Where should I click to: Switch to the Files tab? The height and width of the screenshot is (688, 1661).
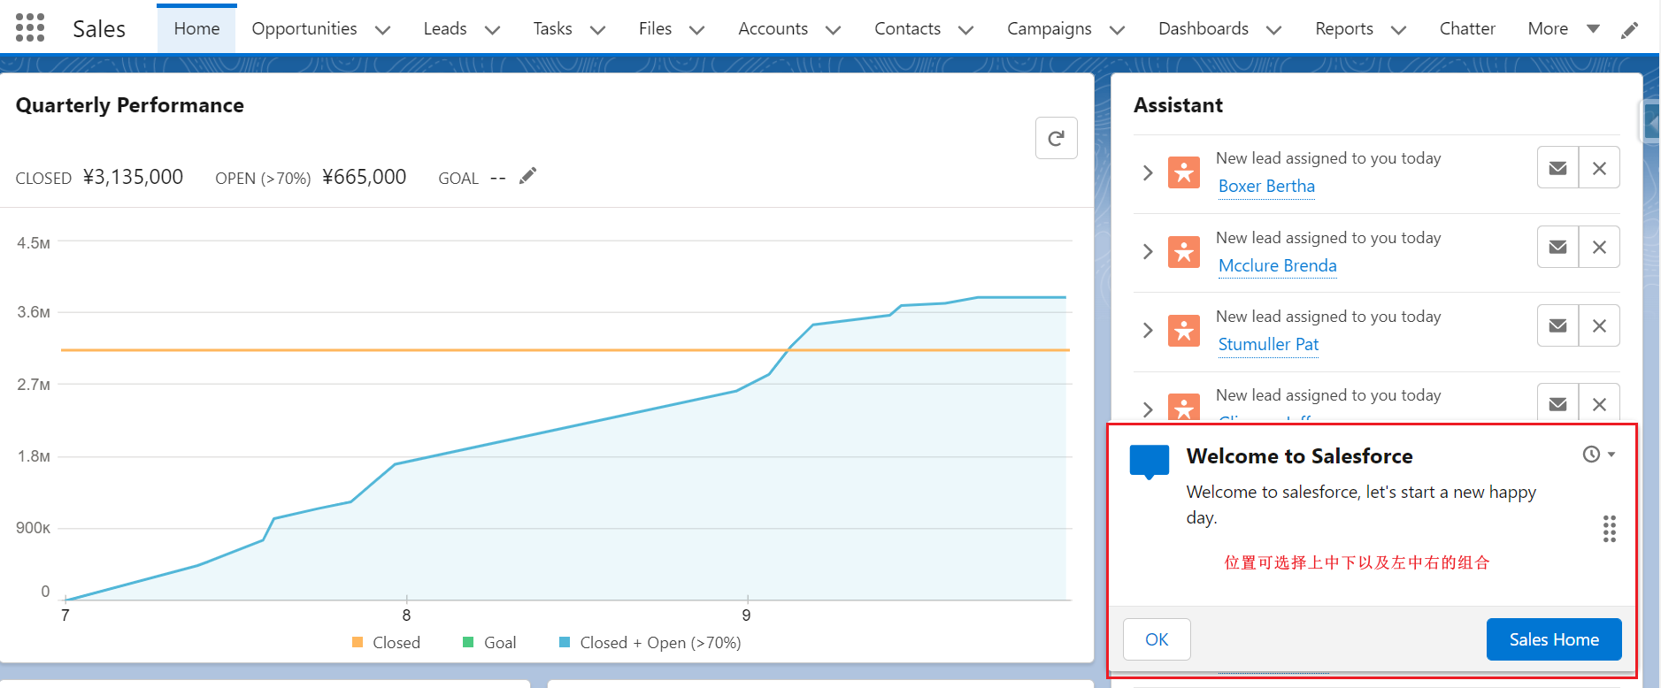coord(655,29)
